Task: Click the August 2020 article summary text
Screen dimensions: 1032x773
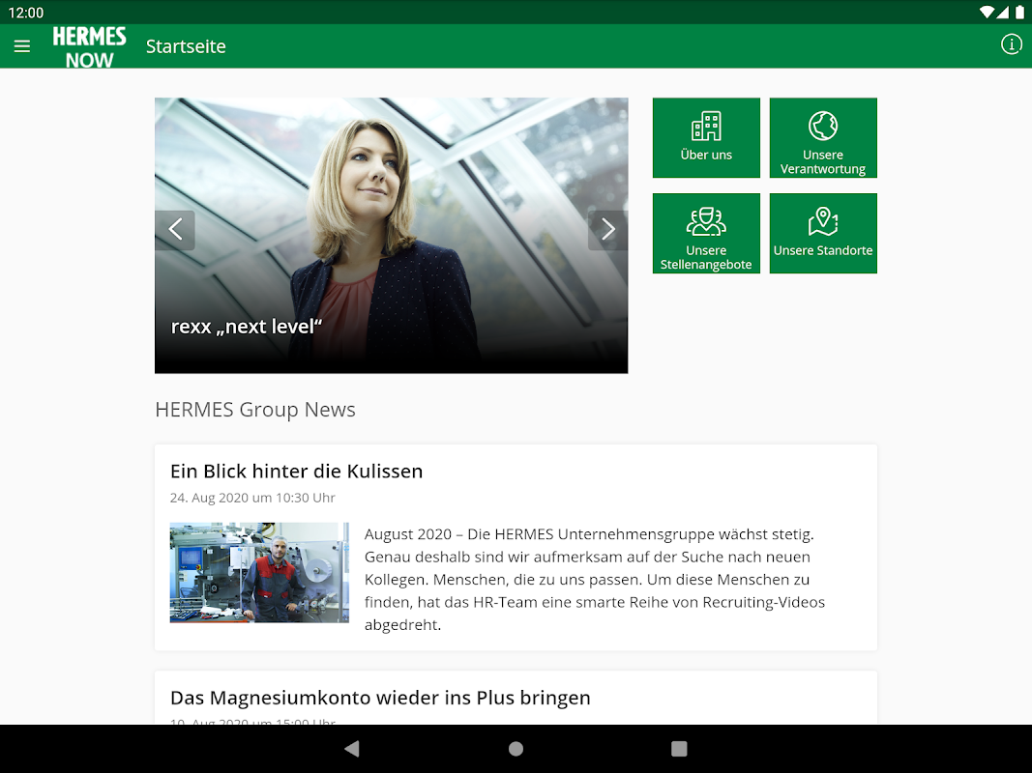Action: (594, 579)
